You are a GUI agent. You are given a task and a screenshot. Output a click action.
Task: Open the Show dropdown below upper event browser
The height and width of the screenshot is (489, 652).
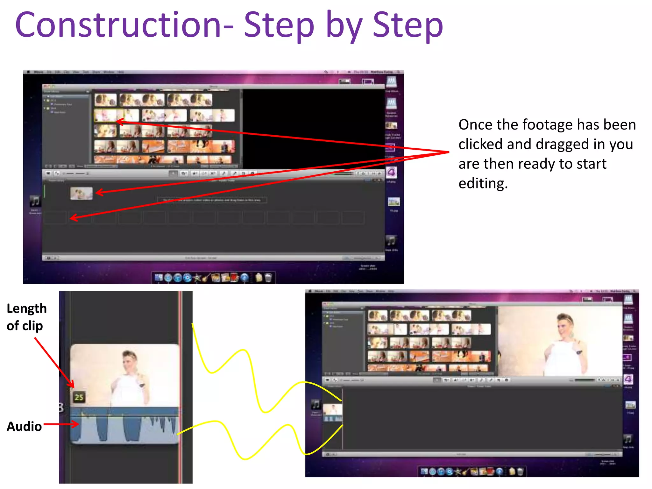(101, 166)
